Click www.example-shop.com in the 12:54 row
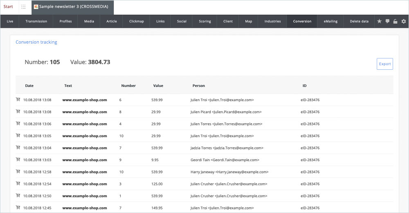This screenshot has height=213, width=409. tap(85, 184)
